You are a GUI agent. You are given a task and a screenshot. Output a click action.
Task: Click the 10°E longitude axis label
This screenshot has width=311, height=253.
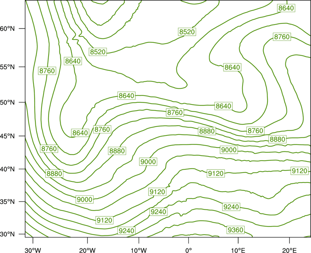point(238,250)
